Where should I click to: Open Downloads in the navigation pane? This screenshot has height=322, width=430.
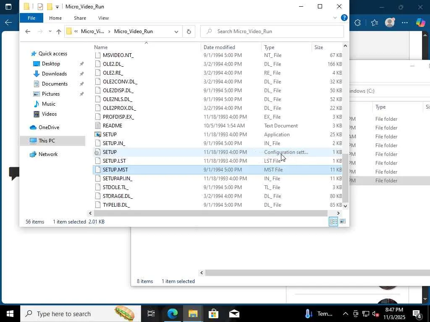tap(54, 74)
